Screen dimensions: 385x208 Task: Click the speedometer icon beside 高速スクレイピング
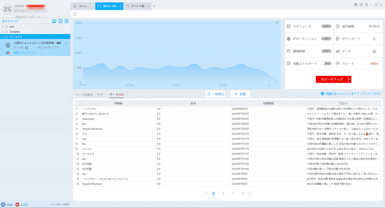8,53
